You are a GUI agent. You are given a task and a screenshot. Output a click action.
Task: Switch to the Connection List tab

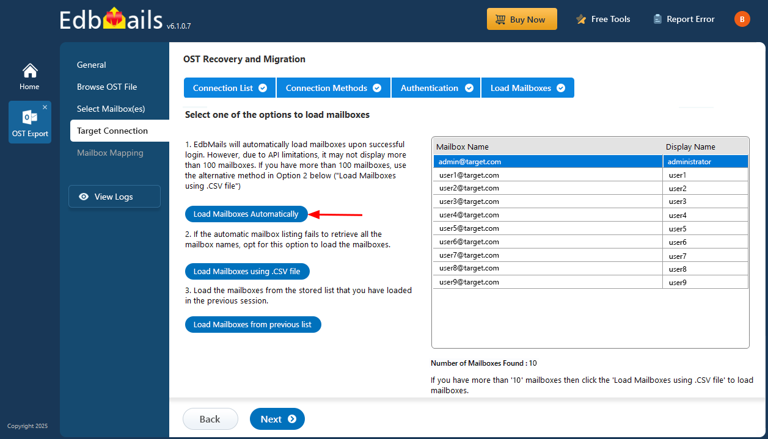click(230, 88)
